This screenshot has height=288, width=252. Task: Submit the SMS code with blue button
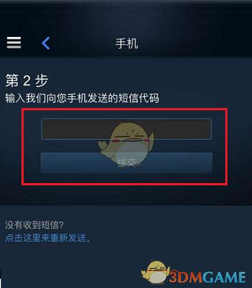point(127,163)
